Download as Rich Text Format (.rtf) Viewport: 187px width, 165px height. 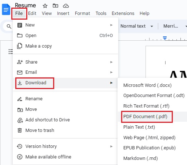click(152, 106)
